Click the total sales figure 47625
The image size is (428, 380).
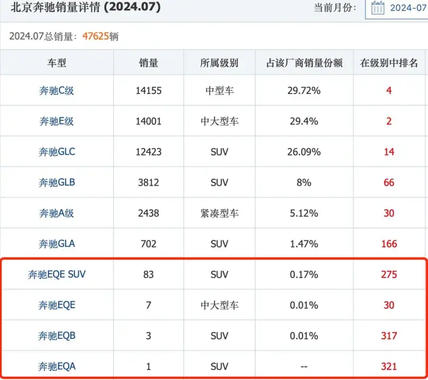coord(96,36)
